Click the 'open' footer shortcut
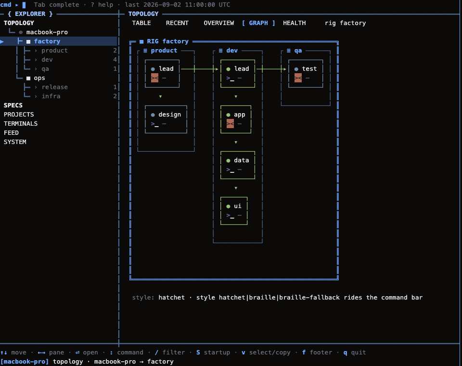 (87, 353)
